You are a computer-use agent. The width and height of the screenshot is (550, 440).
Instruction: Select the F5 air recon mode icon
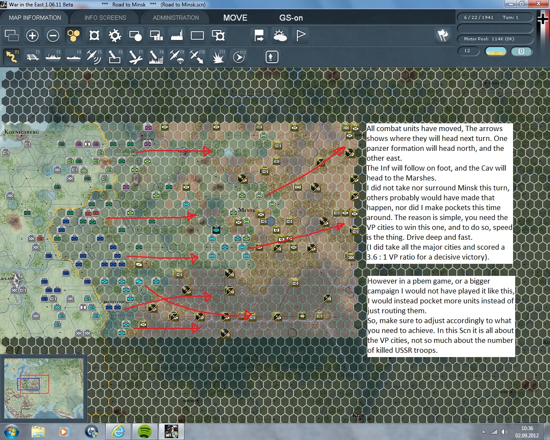point(94,57)
